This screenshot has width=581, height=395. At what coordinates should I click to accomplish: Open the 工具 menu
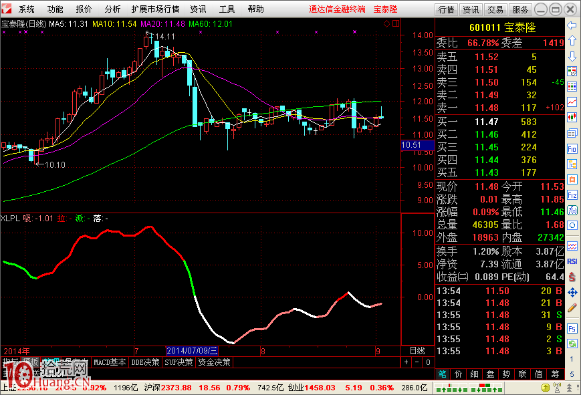[227, 9]
